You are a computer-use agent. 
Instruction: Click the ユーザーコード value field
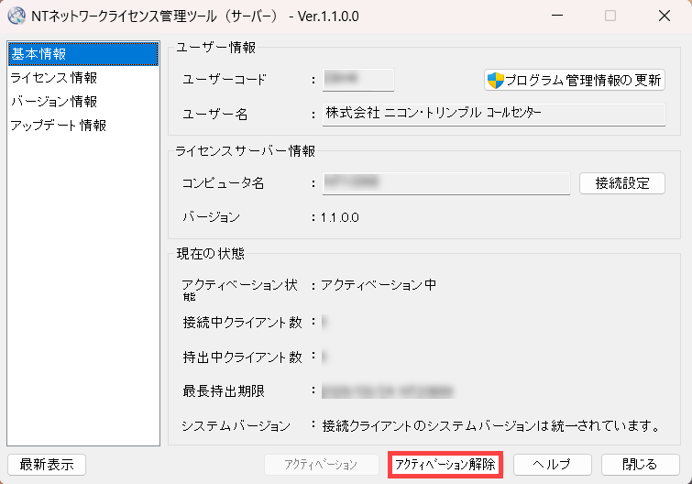(x=357, y=80)
